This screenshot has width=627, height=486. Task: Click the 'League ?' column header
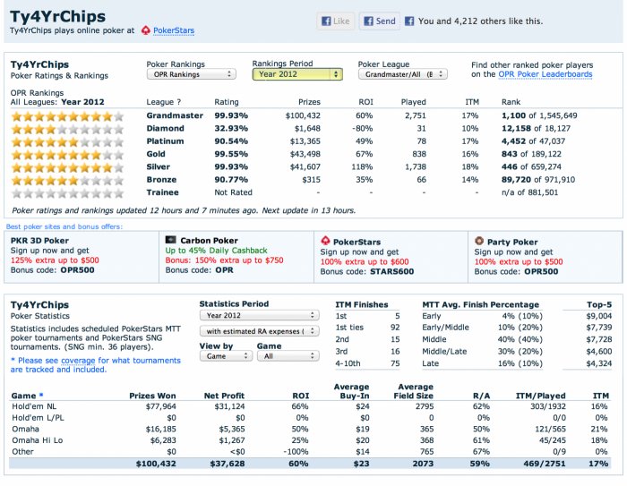(x=164, y=102)
